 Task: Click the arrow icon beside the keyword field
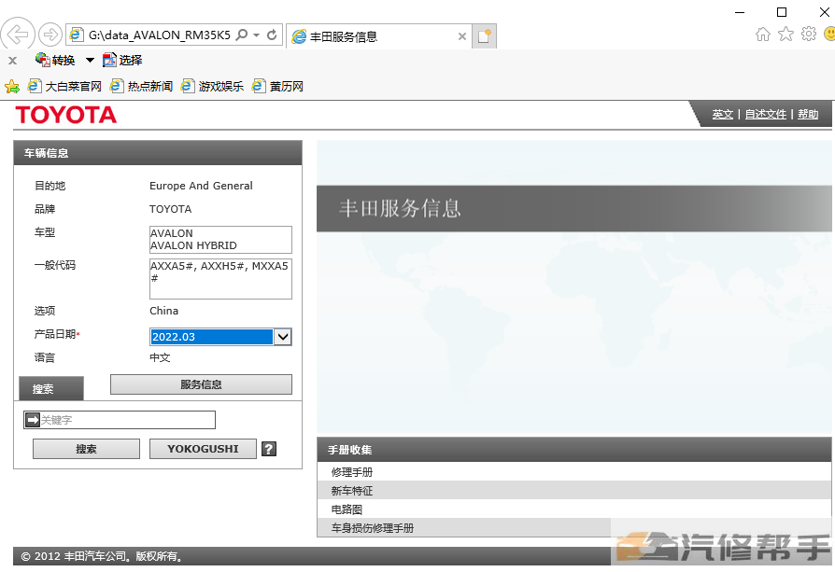[33, 420]
